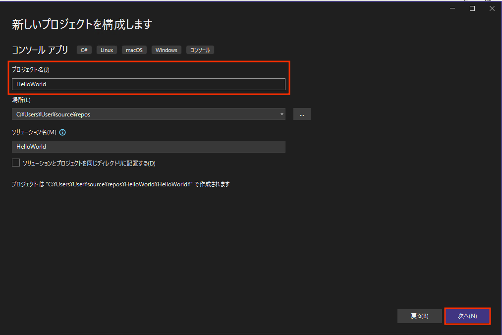Click the solution name info icon
Screen dimensions: 502x335
pyautogui.click(x=62, y=132)
